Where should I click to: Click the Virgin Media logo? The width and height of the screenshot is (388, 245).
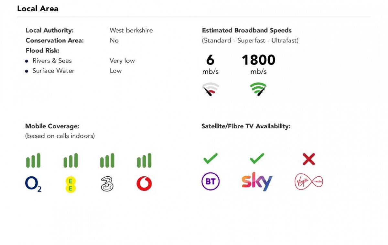pos(309,181)
